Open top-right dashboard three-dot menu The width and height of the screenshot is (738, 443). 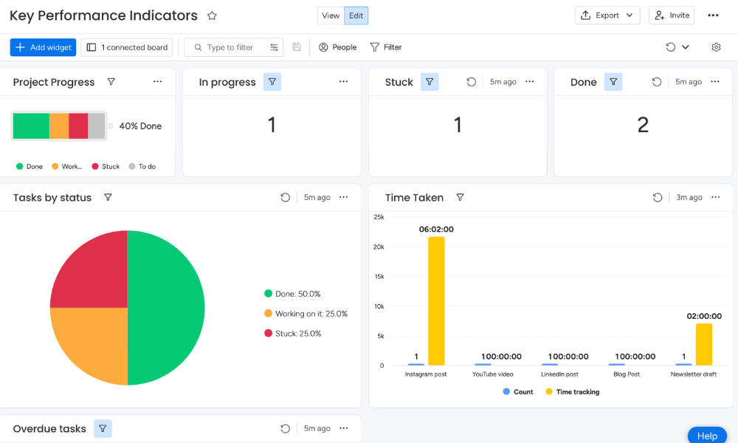tap(713, 16)
